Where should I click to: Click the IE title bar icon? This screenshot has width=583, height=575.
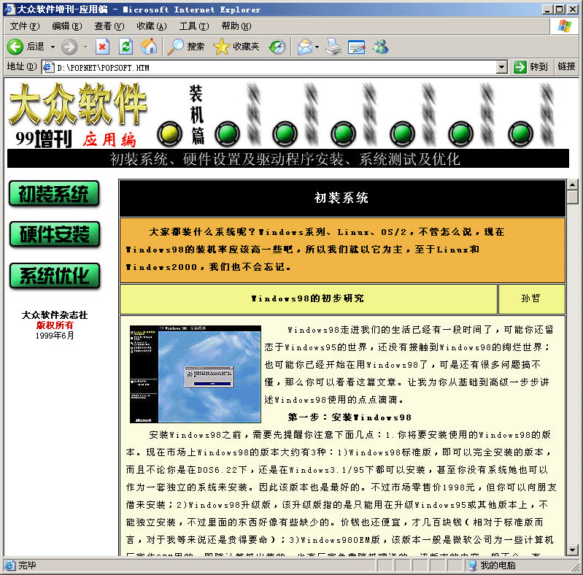[x=9, y=9]
